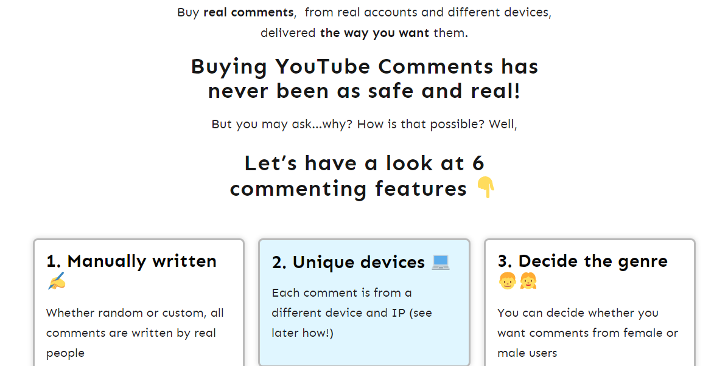Click the writing hand emoji
The width and height of the screenshot is (728, 366).
(x=56, y=281)
